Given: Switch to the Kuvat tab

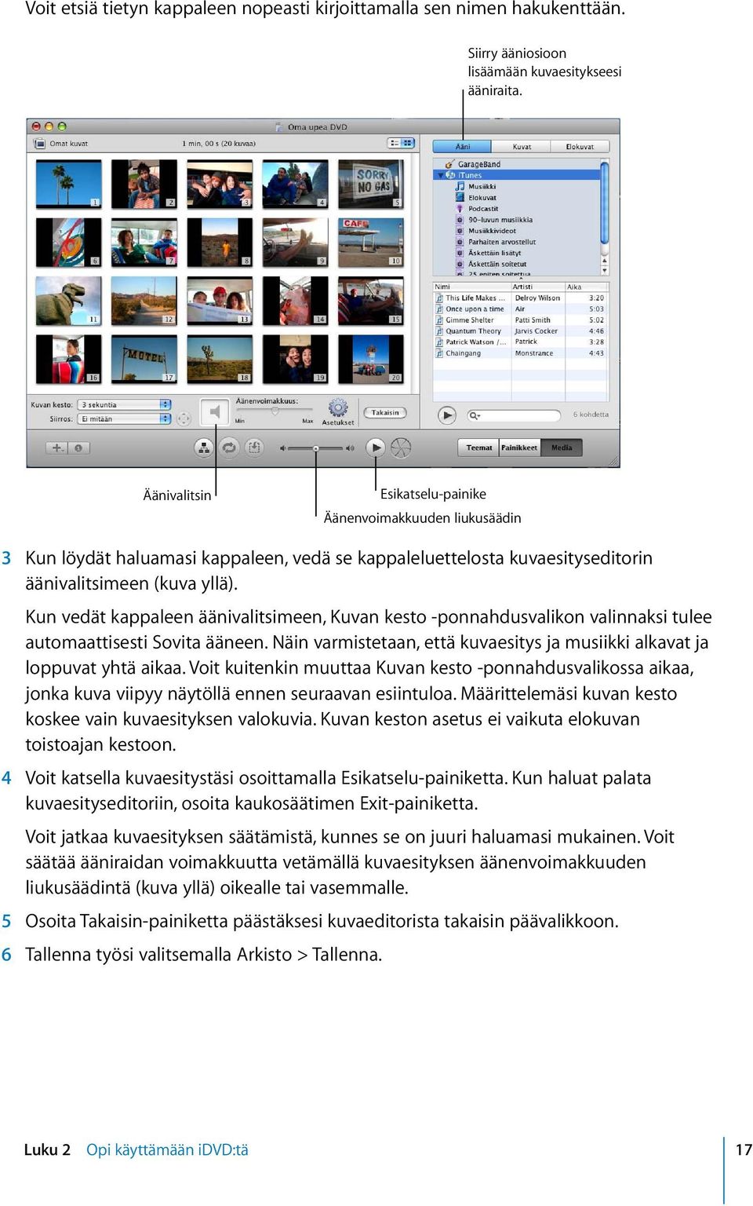Looking at the screenshot, I should coord(522,147).
